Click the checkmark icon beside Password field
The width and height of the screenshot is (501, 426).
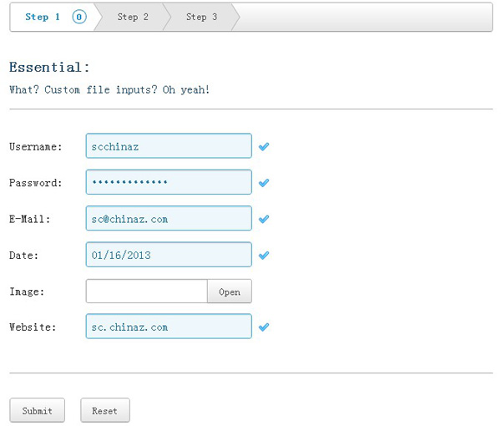pyautogui.click(x=264, y=183)
